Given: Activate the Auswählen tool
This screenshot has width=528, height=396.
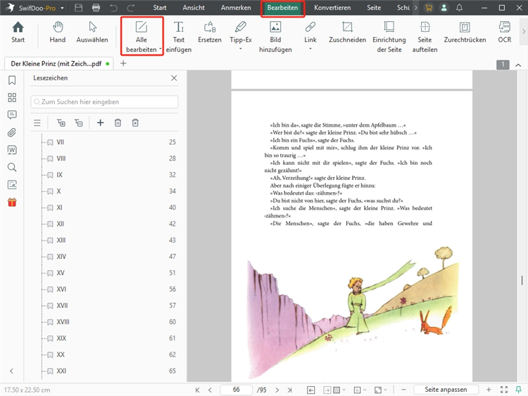Looking at the screenshot, I should pyautogui.click(x=92, y=32).
